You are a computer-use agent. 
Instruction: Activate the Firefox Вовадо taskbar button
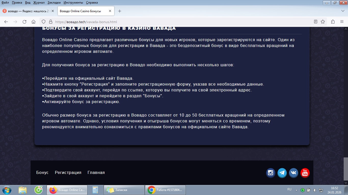[67, 190]
